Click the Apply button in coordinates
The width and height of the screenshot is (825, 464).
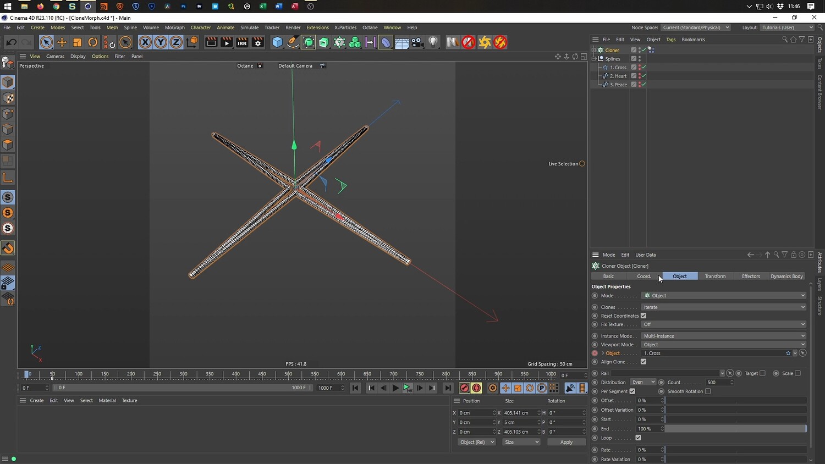566,442
